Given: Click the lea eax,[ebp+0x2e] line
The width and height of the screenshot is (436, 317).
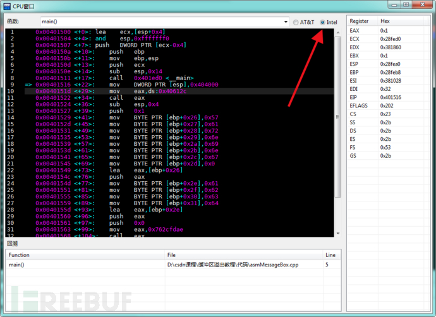Looking at the screenshot, I should click(179, 210).
